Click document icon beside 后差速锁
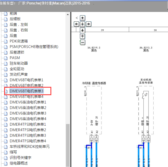Viewport: 168px width, 167px height. pyautogui.click(x=6, y=52)
